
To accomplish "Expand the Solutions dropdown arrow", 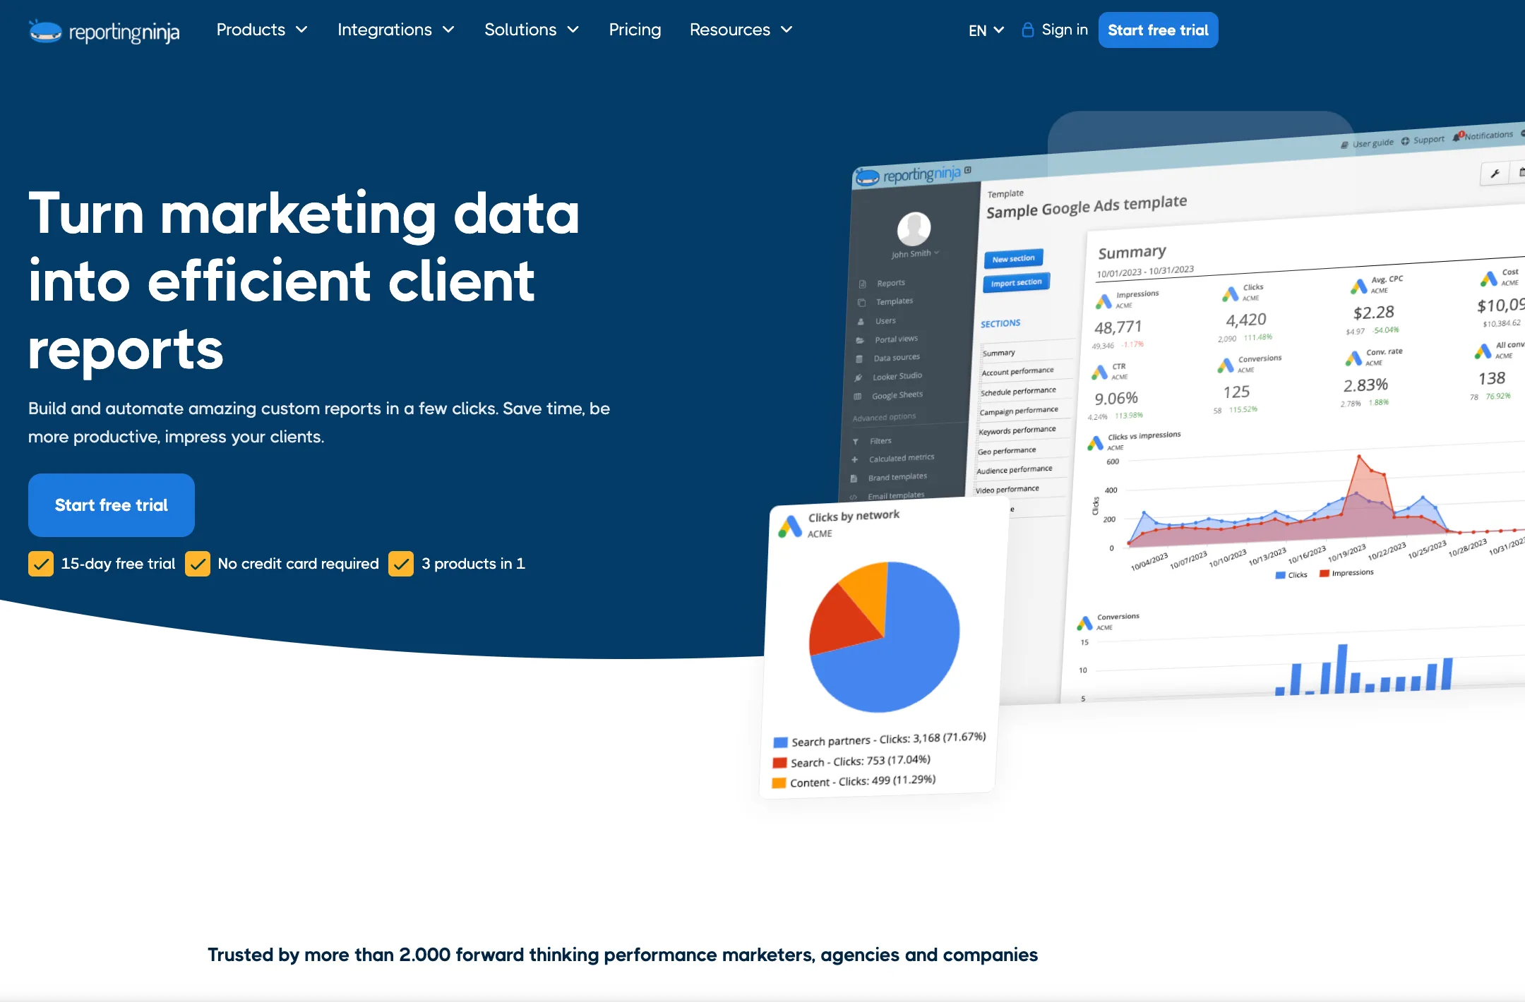I will click(x=573, y=30).
